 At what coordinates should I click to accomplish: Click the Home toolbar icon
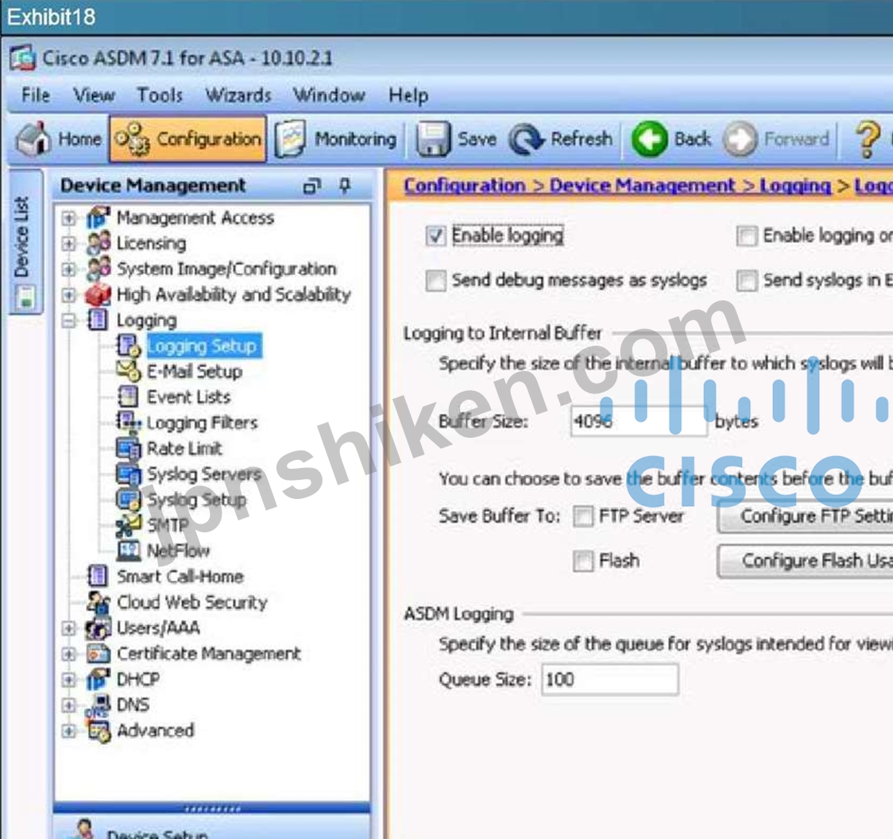coord(33,138)
